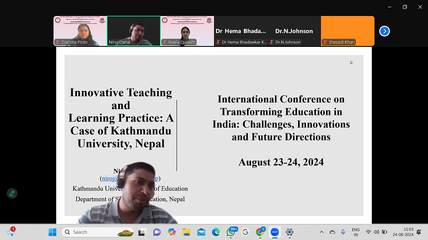Switch the ENG IN input language

[x=356, y=232]
